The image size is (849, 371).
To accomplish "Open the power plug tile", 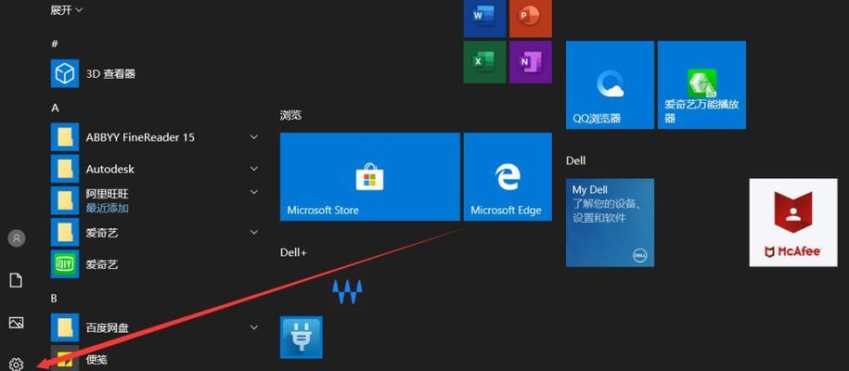I will tap(301, 338).
